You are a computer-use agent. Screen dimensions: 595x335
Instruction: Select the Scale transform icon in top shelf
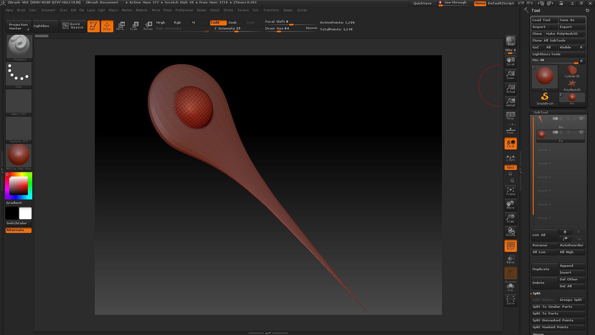pos(134,26)
